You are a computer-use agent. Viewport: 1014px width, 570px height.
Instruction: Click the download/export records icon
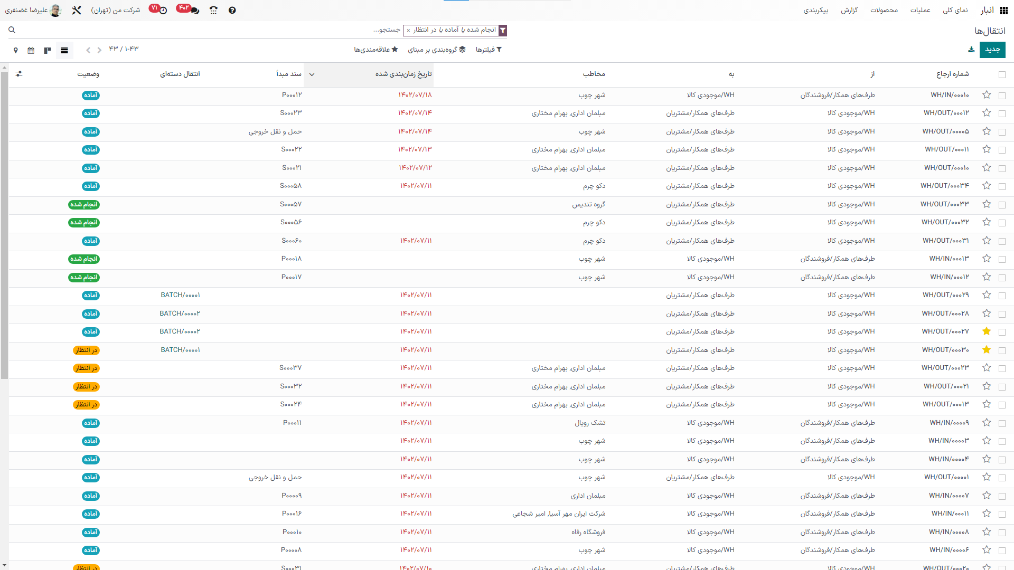point(971,50)
